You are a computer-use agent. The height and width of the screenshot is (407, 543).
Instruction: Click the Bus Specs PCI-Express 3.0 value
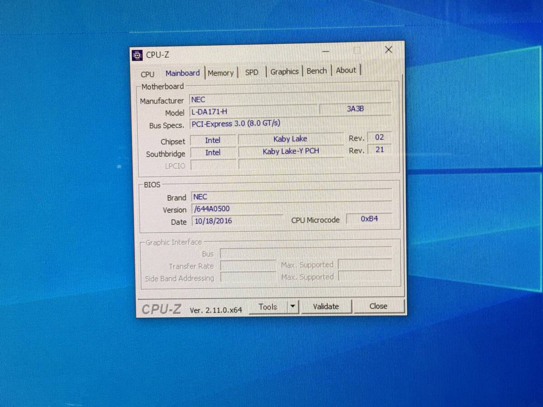[290, 123]
